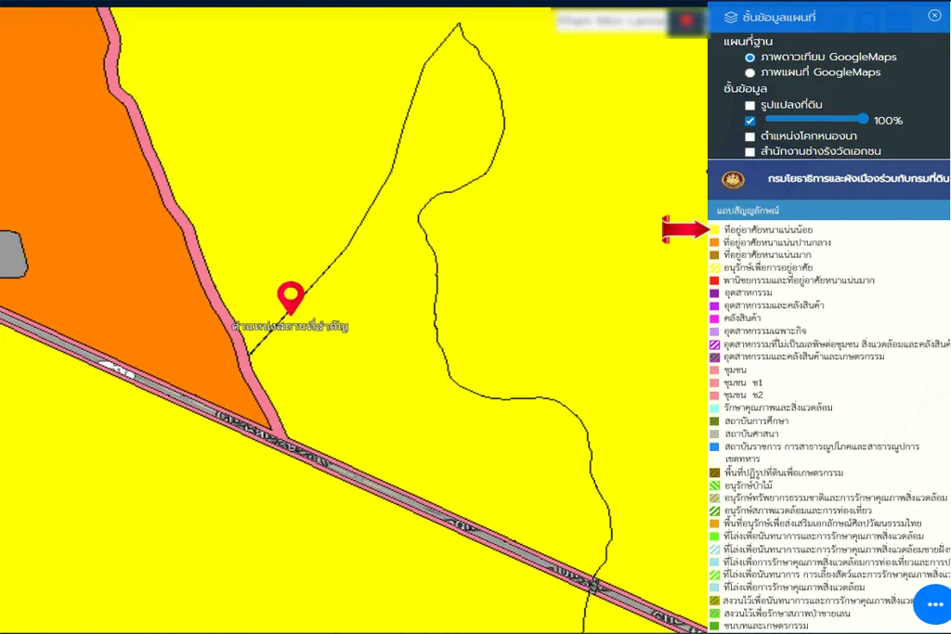
Task: Click the red พาณิชยกรรม legend color swatch
Action: click(x=714, y=280)
